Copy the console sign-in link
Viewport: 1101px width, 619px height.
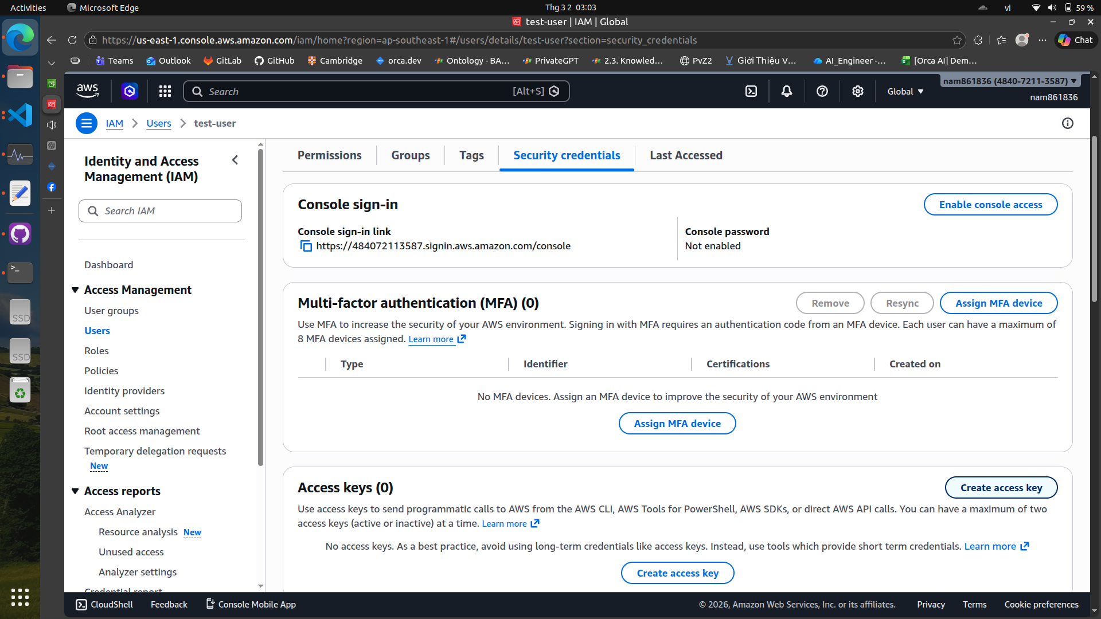tap(306, 246)
